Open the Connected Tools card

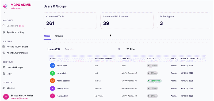click(x=70, y=21)
